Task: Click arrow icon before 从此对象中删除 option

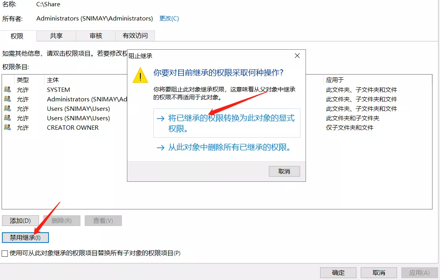Action: [160, 147]
